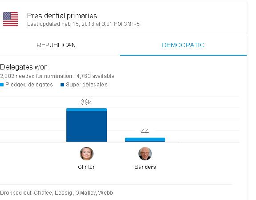Click the Last updated timestamp text
256x200 pixels.
pyautogui.click(x=83, y=24)
